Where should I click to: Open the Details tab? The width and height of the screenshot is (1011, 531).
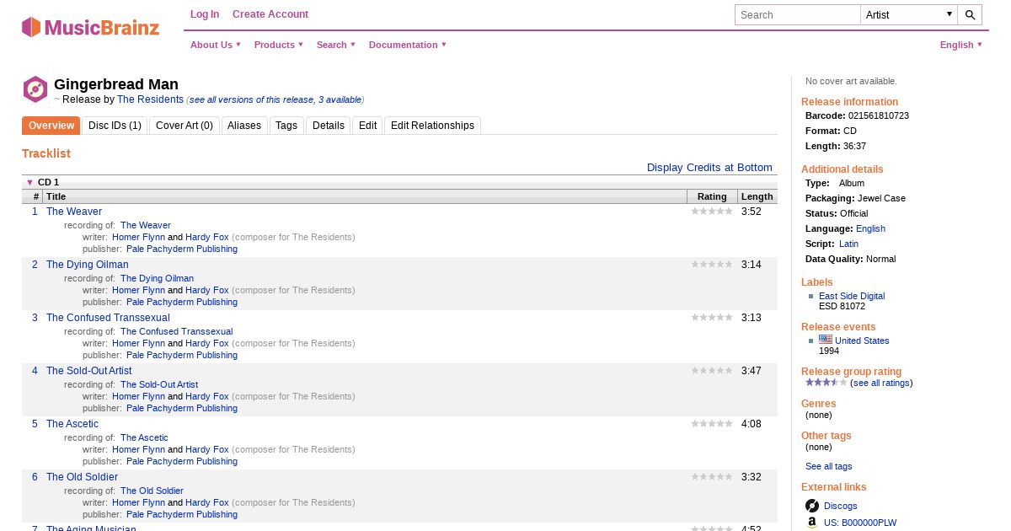pos(329,126)
